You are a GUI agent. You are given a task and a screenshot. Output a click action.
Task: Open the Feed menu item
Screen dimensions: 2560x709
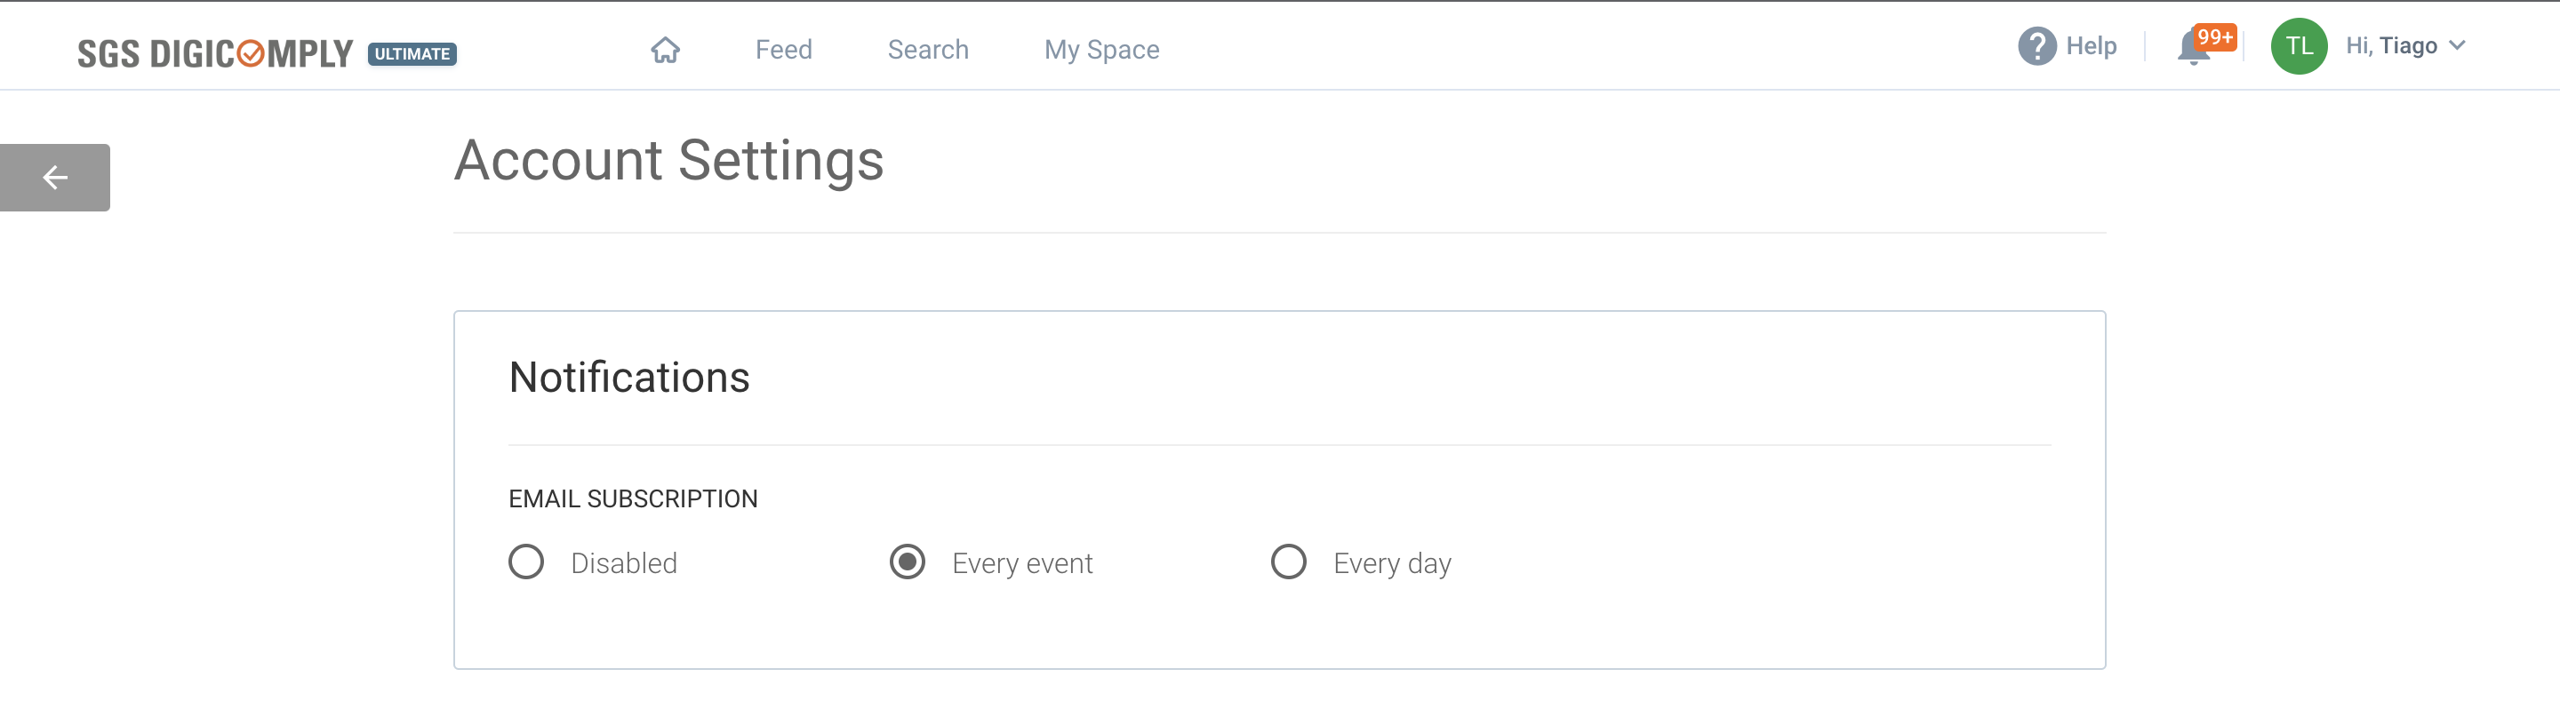(x=783, y=49)
